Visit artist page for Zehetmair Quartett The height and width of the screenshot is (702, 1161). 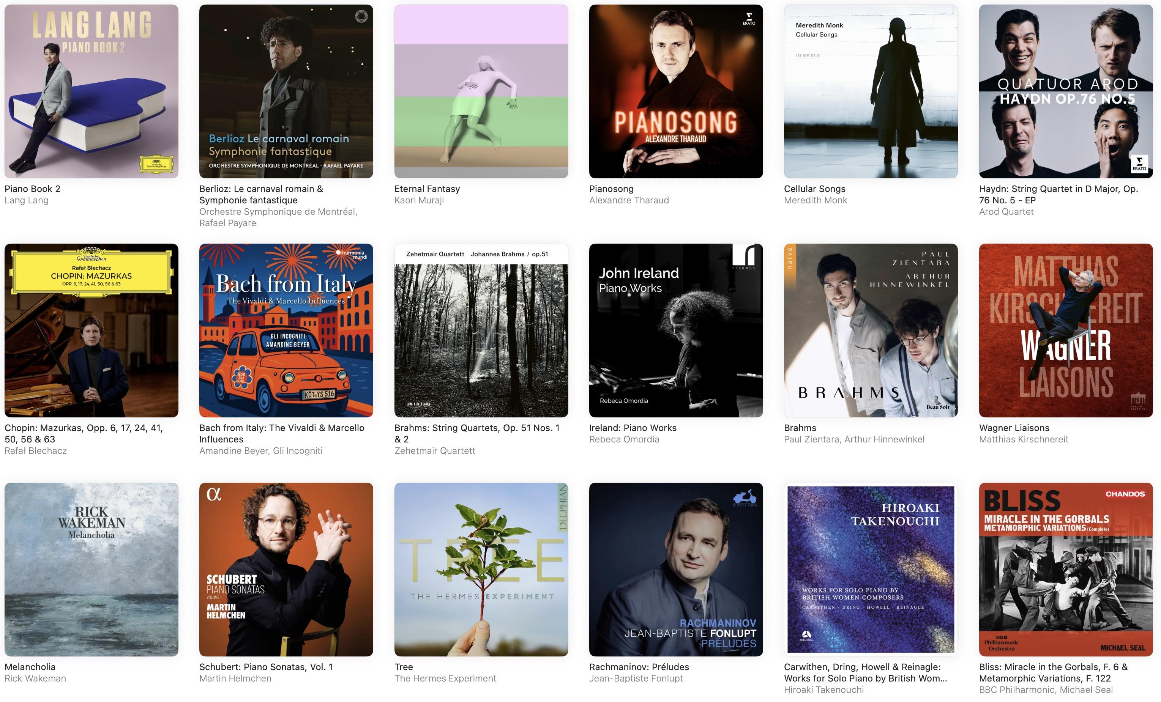(434, 450)
